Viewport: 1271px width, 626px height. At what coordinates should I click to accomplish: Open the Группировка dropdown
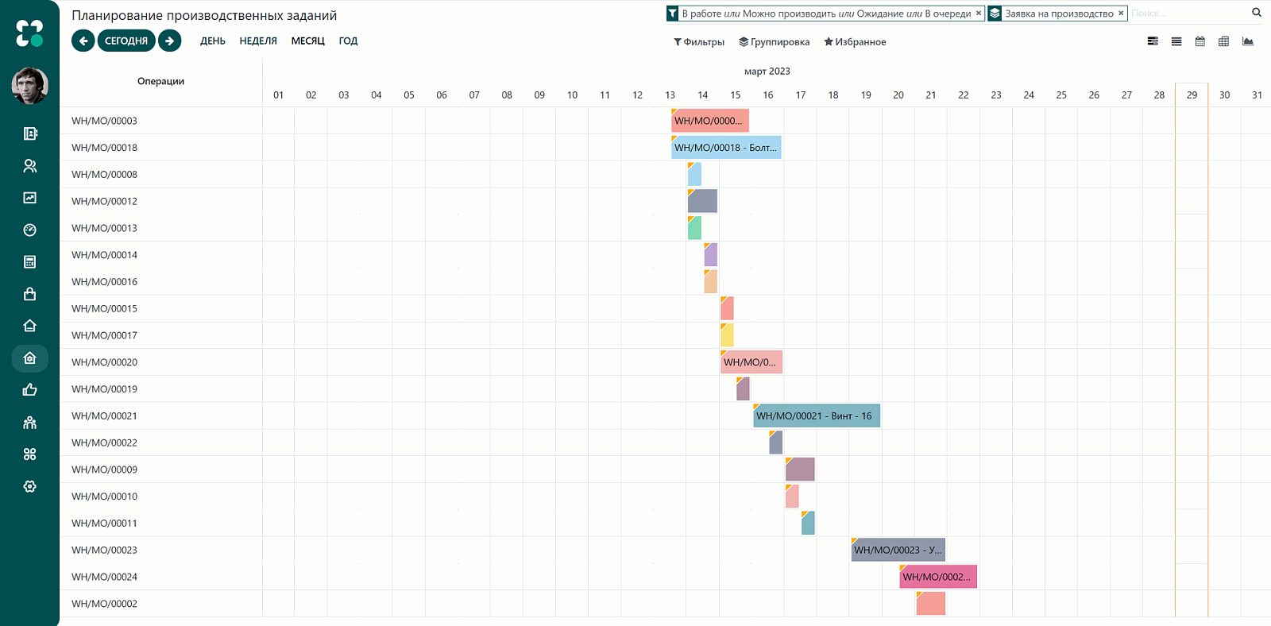775,42
